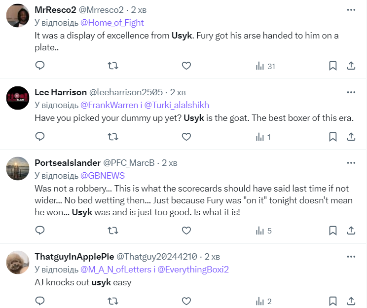The image size is (367, 308).
Task: Share ThatguyInApplePie's tweet
Action: pyautogui.click(x=351, y=301)
